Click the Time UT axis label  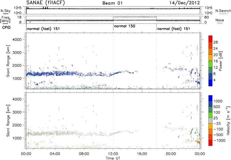click(x=113, y=158)
